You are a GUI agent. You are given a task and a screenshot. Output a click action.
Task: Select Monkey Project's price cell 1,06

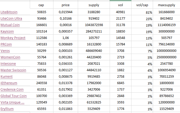(65, 38)
